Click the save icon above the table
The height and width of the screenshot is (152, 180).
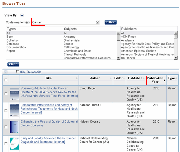point(6,72)
